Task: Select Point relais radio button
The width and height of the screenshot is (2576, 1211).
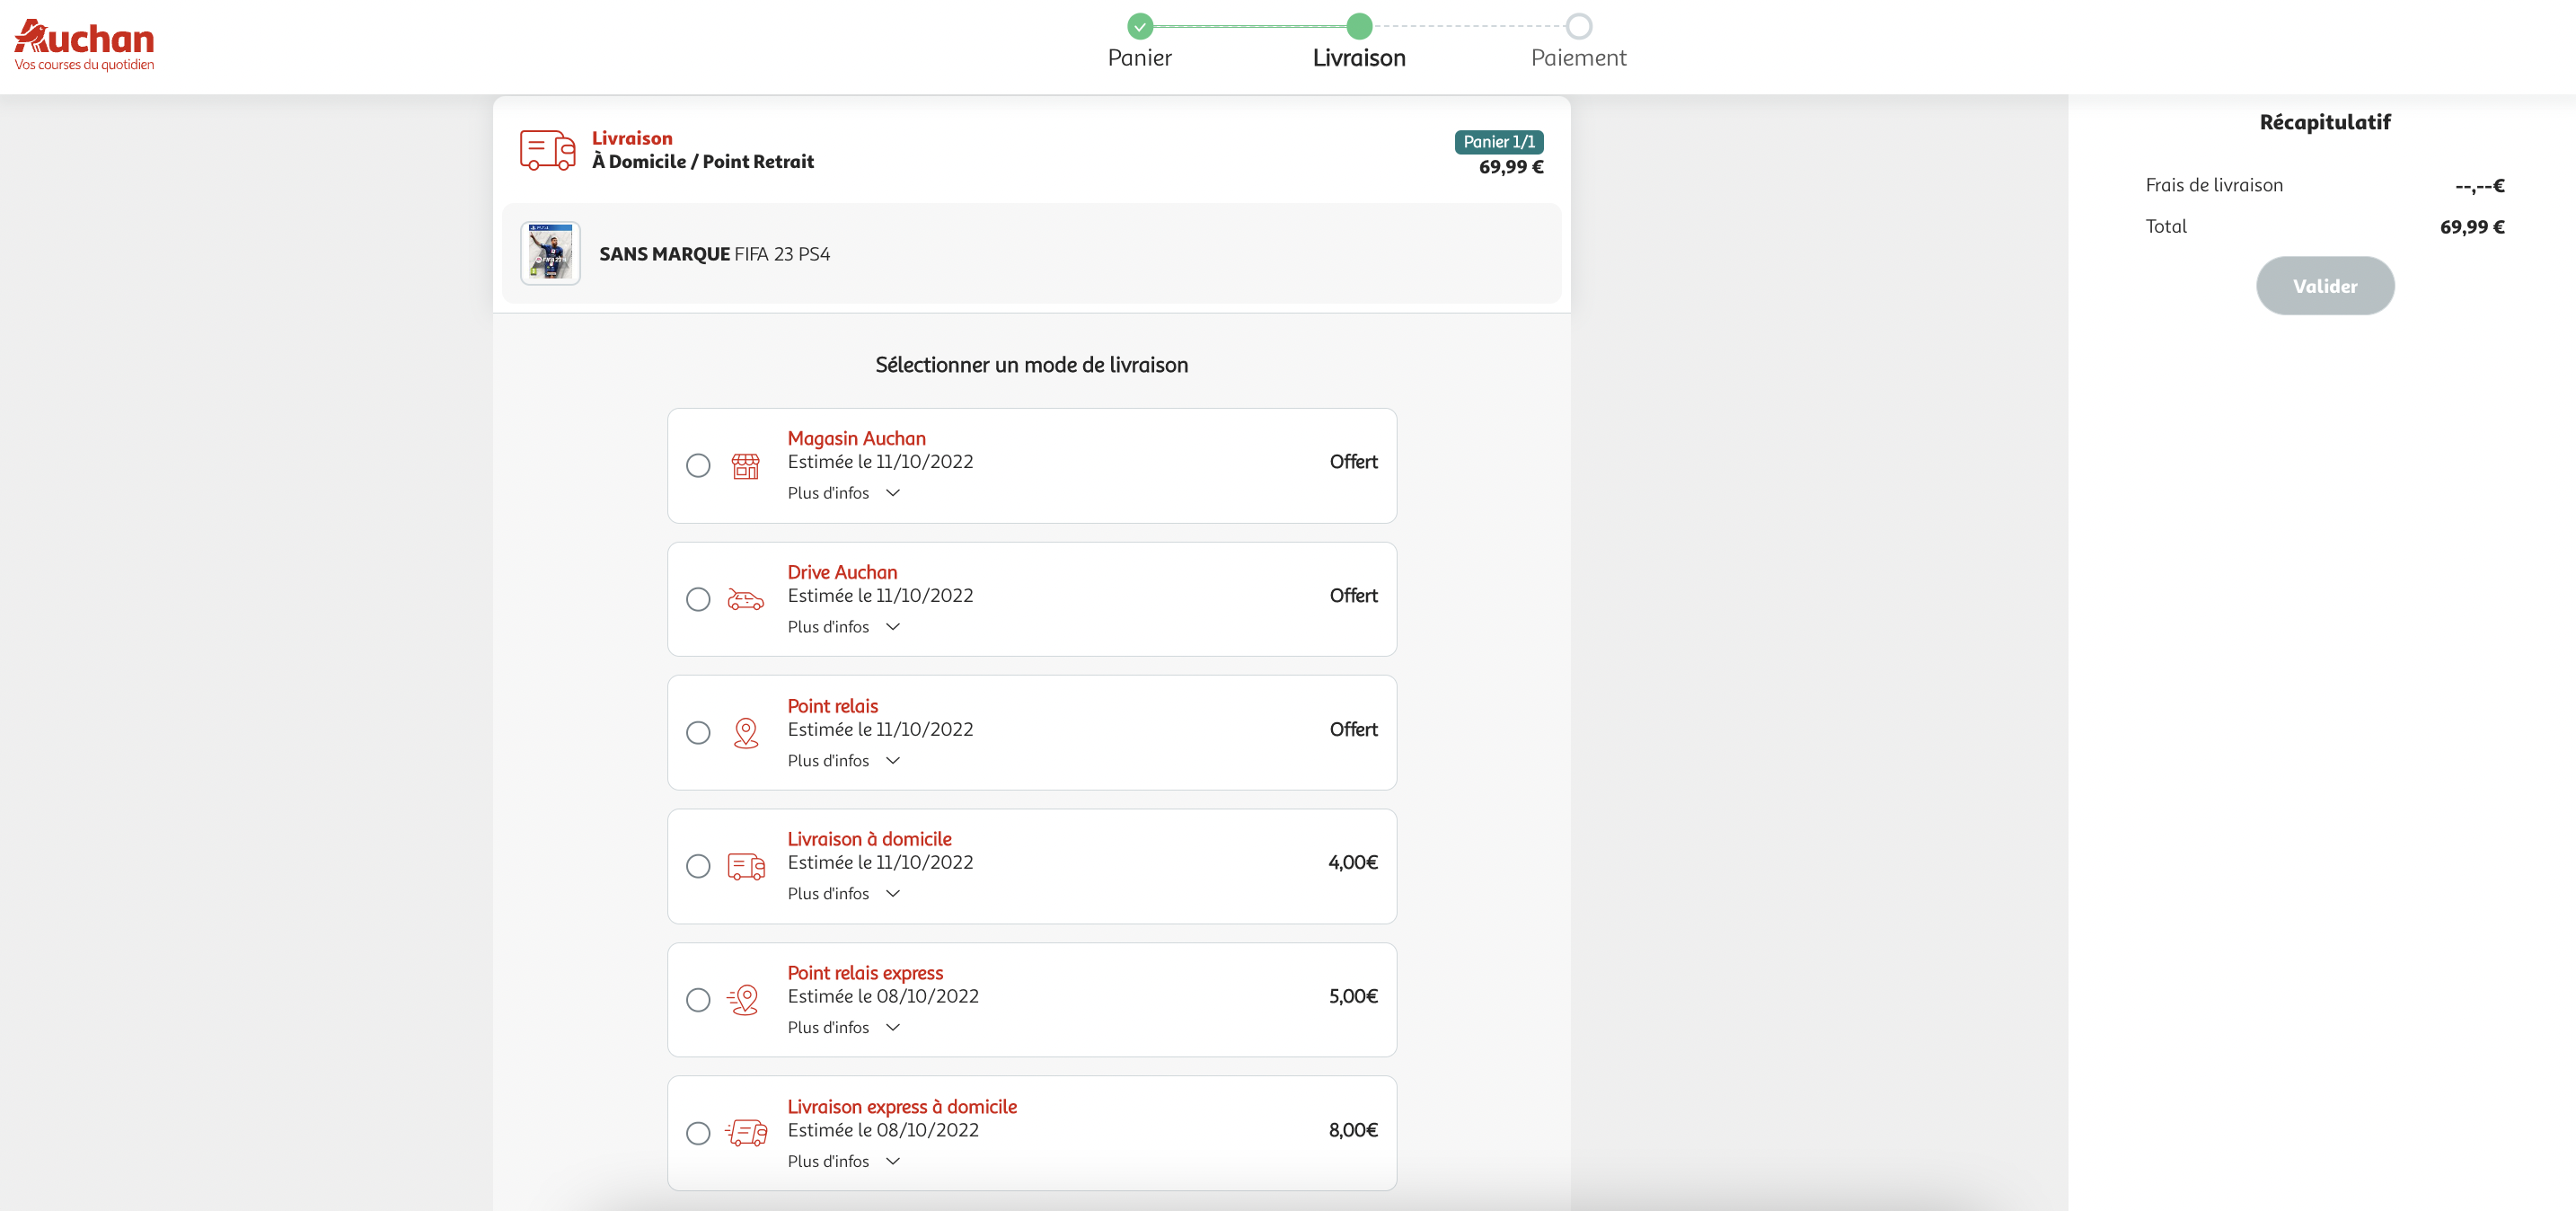Action: click(x=698, y=733)
